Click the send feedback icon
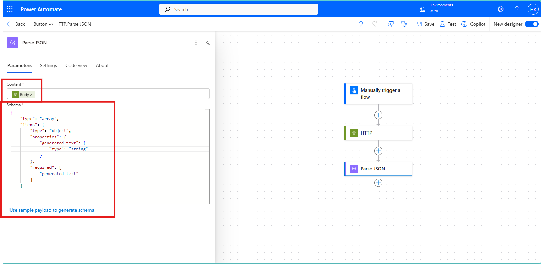The width and height of the screenshot is (541, 264). 391,24
